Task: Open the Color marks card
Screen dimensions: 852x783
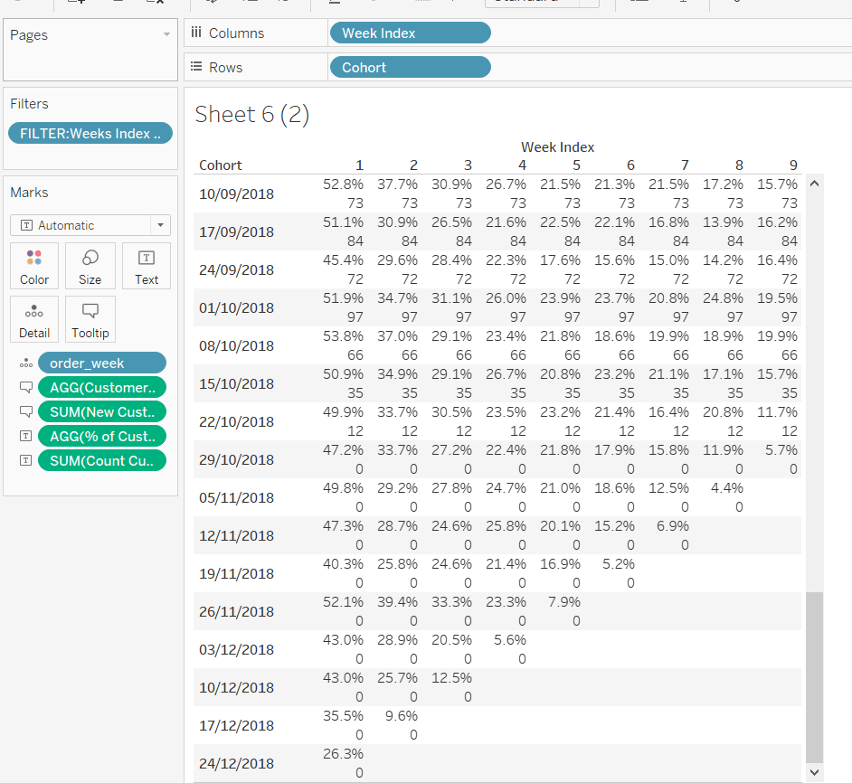Action: pos(34,266)
